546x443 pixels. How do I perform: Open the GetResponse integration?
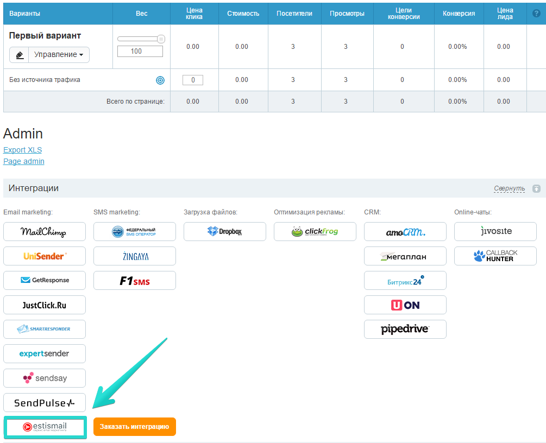pyautogui.click(x=45, y=281)
